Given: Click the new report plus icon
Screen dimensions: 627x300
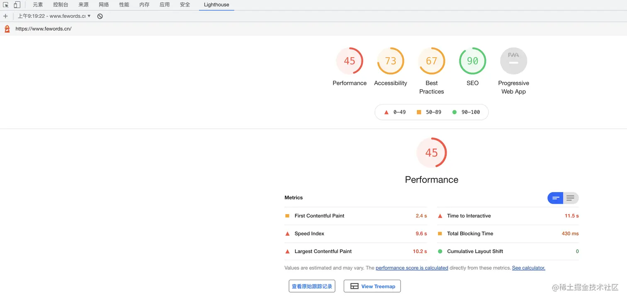Looking at the screenshot, I should [5, 16].
